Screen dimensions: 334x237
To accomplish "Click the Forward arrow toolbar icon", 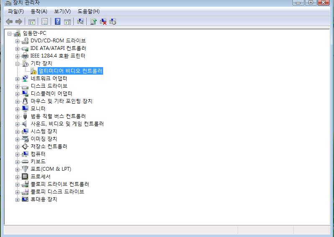I will (x=19, y=21).
